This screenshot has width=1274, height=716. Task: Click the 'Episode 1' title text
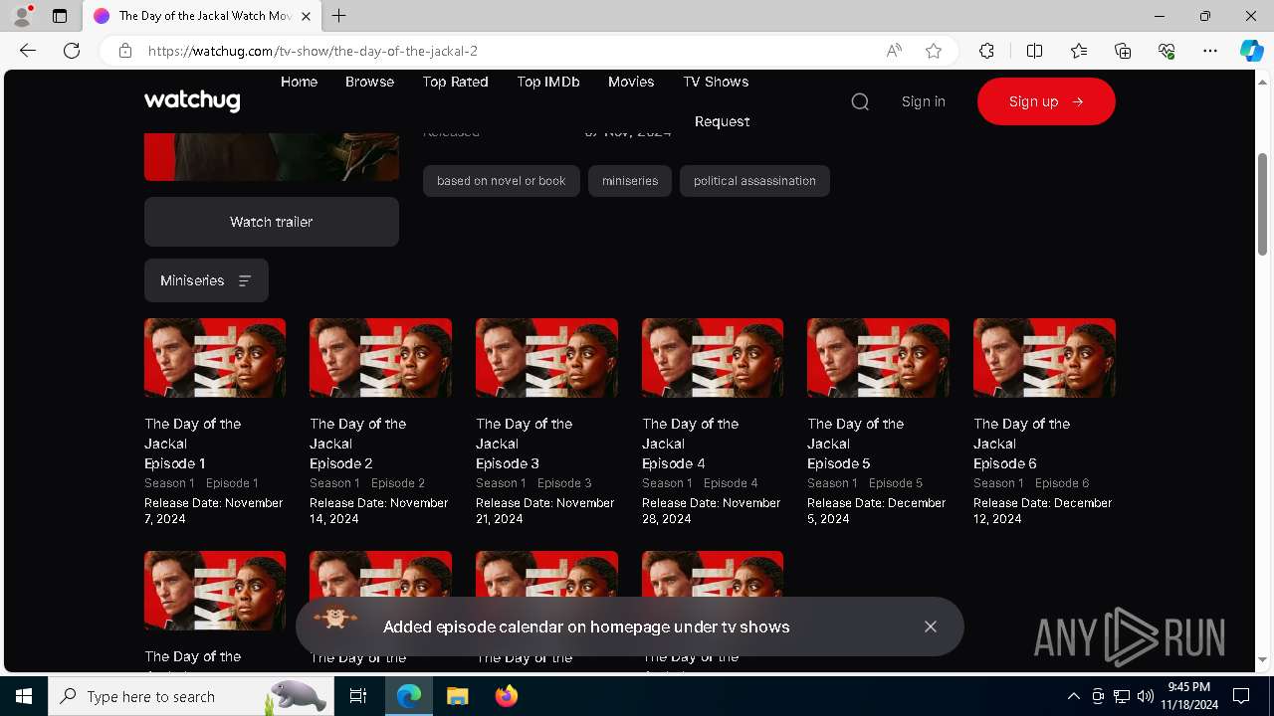(x=175, y=463)
